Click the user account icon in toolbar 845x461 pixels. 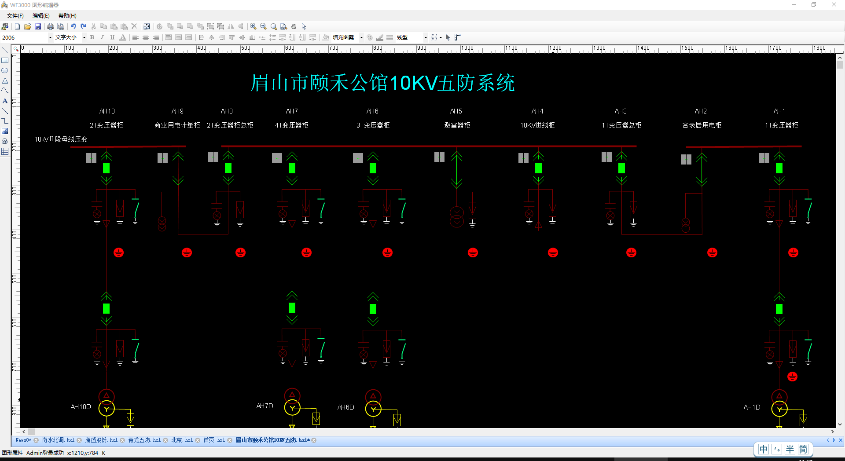click(x=5, y=26)
